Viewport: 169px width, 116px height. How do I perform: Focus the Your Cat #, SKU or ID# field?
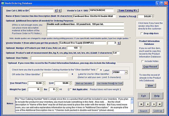41,10
